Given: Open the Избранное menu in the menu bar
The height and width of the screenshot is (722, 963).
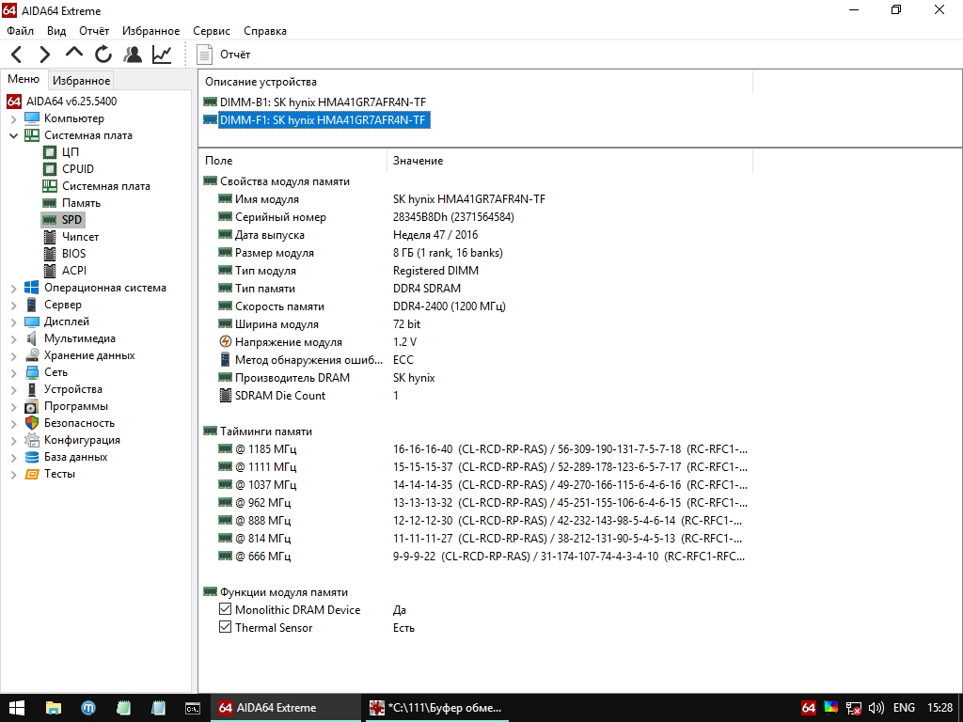Looking at the screenshot, I should click(151, 31).
